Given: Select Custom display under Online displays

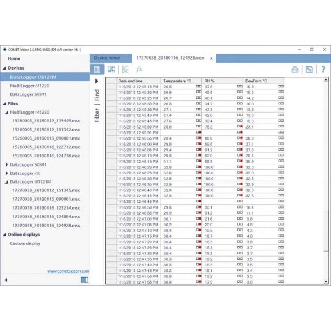Looking at the screenshot, I should (25, 243).
